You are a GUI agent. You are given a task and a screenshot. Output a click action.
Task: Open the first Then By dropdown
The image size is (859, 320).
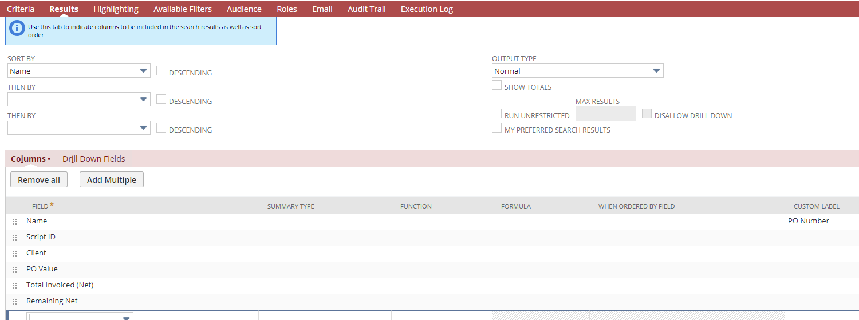[79, 99]
